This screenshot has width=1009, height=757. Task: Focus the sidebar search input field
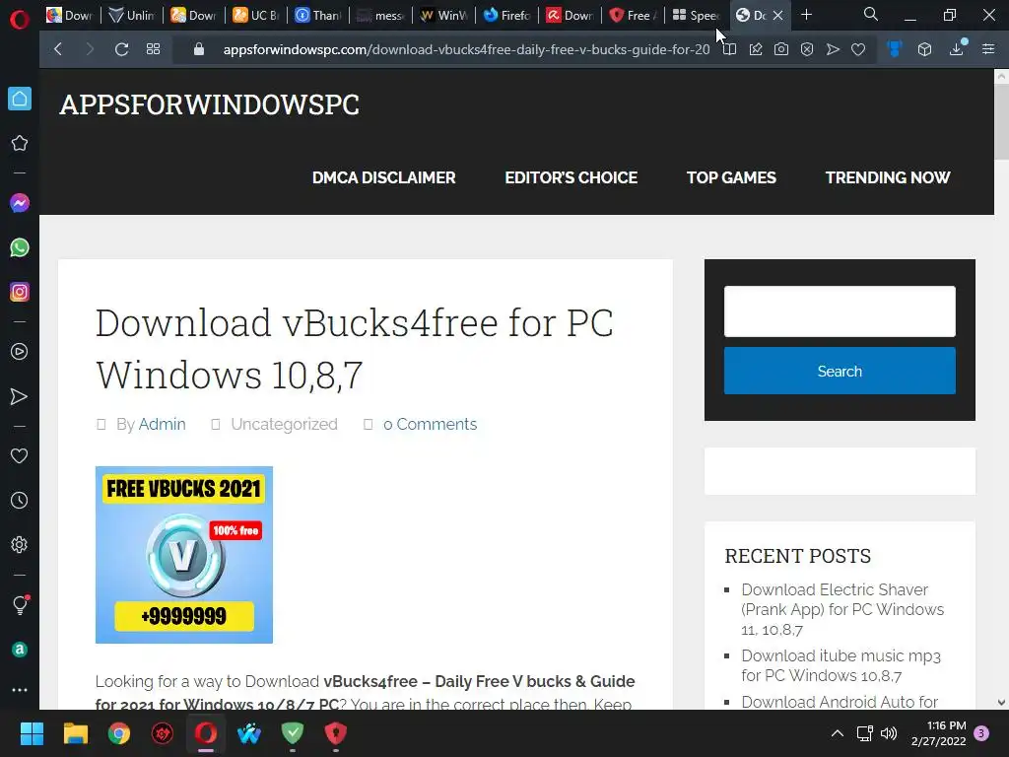coord(840,311)
